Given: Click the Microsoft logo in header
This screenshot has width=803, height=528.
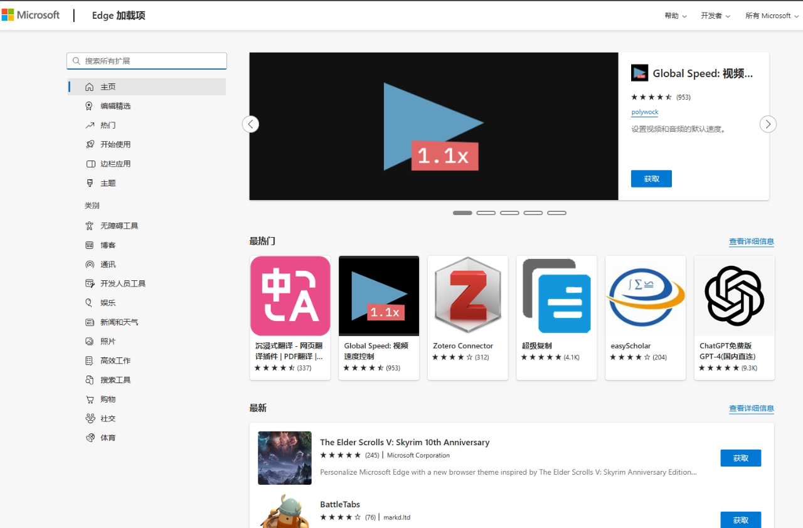Looking at the screenshot, I should tap(31, 15).
